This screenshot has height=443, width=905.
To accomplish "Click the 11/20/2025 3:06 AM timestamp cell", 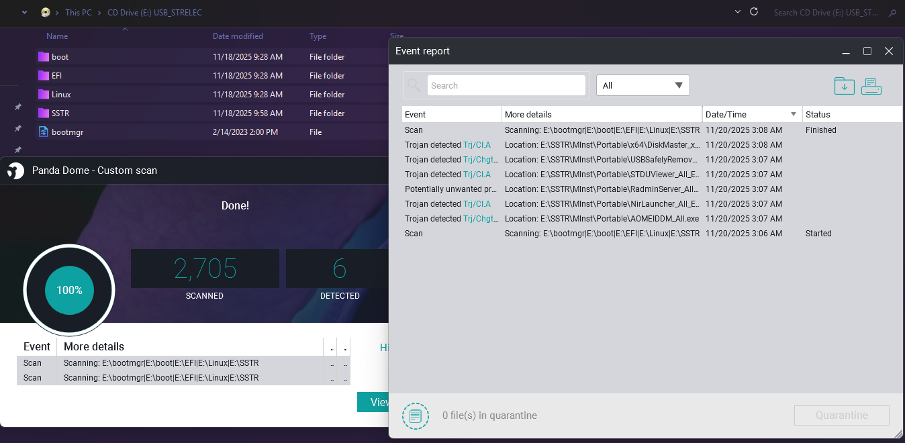I will click(744, 234).
